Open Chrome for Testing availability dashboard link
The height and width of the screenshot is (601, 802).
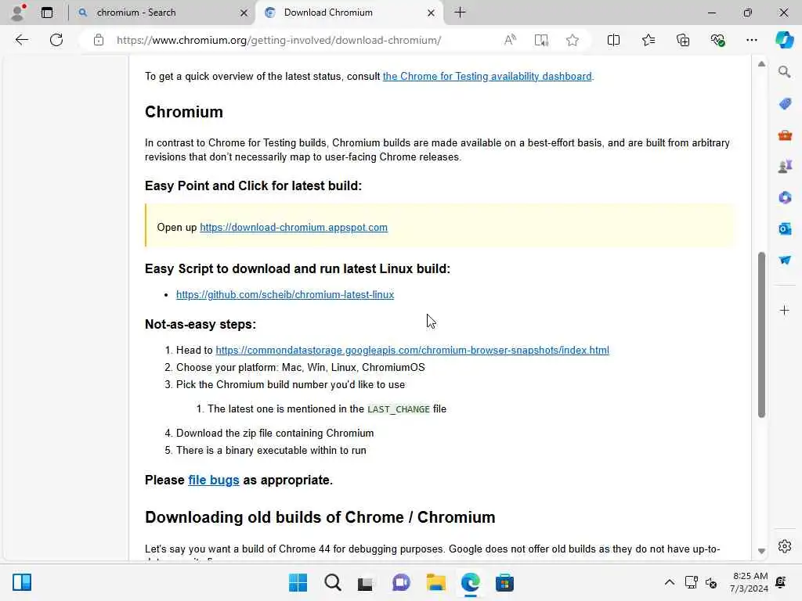487,76
